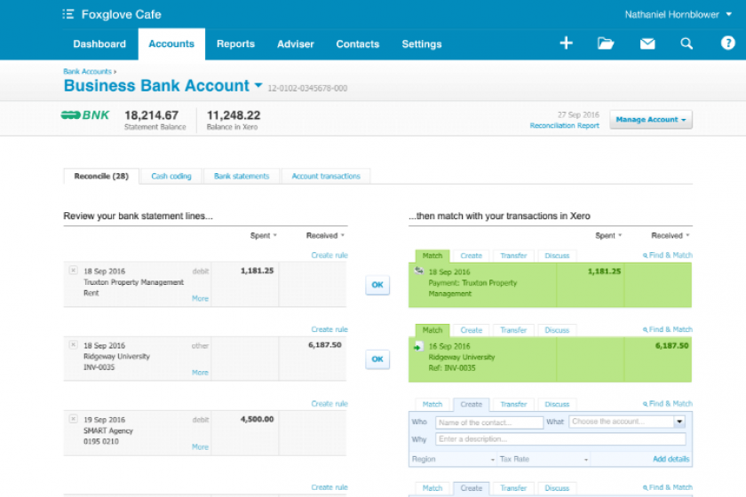Sort right column by Spent
Image resolution: width=746 pixels, height=497 pixels.
click(608, 235)
